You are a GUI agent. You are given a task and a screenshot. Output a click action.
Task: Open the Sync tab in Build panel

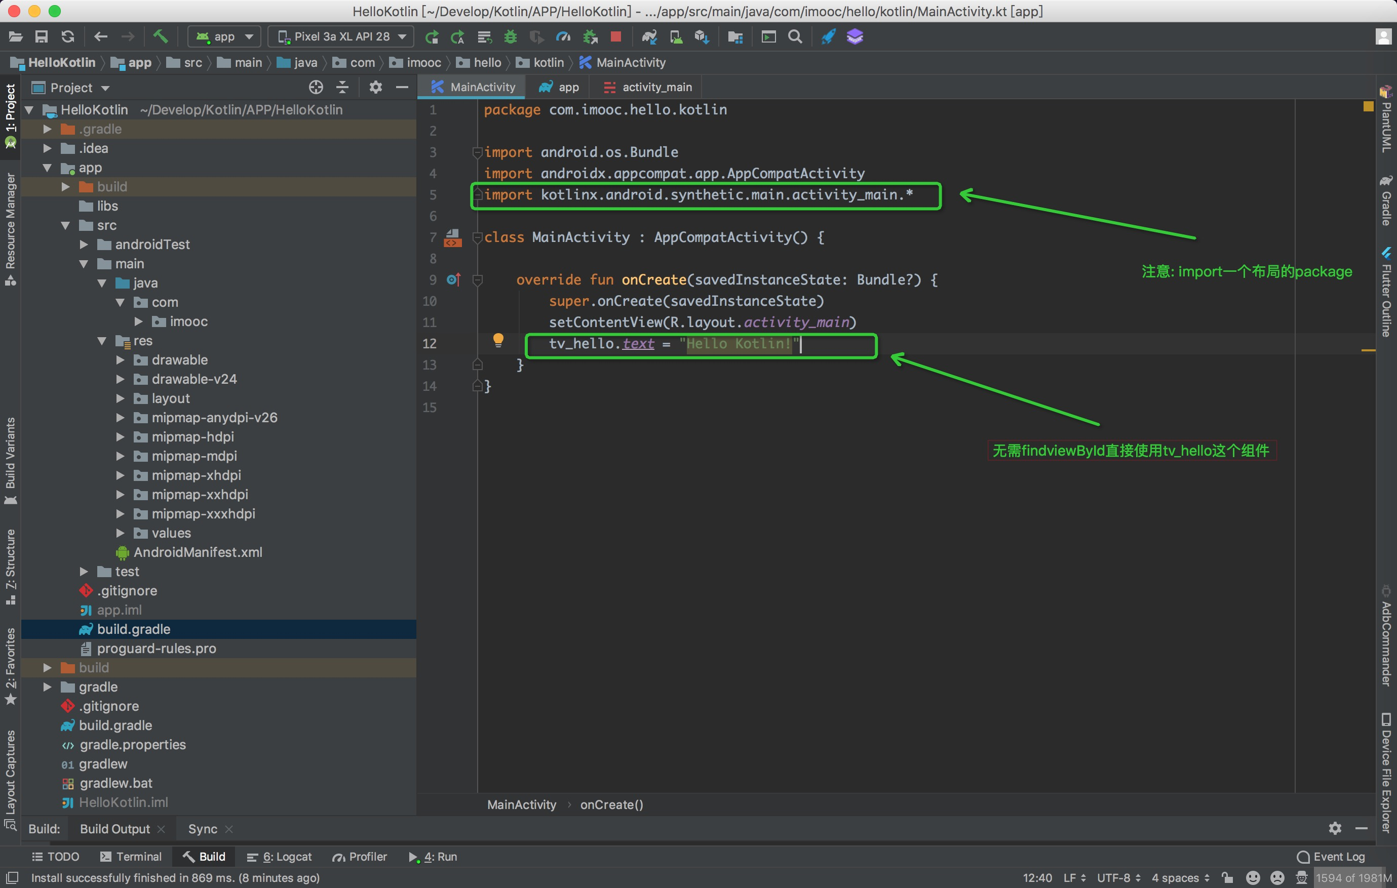coord(203,829)
